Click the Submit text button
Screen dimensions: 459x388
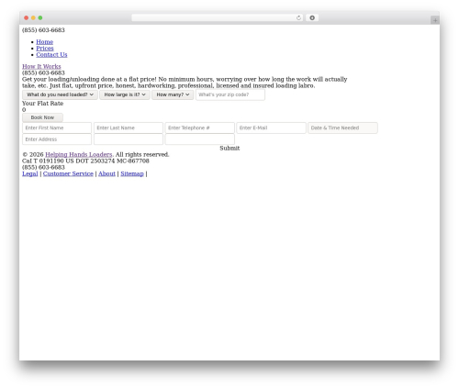(229, 148)
